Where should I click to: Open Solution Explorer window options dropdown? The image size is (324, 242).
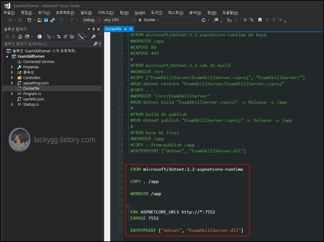tap(89, 29)
